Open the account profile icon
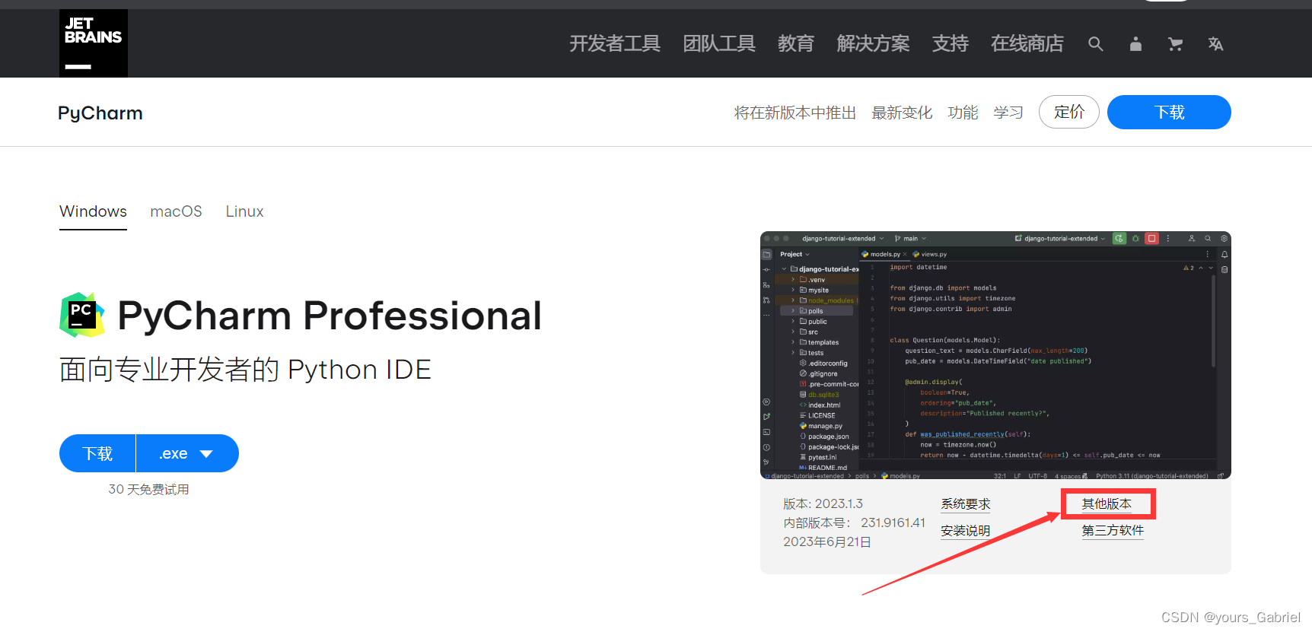Viewport: 1312px width, 632px height. pos(1135,44)
